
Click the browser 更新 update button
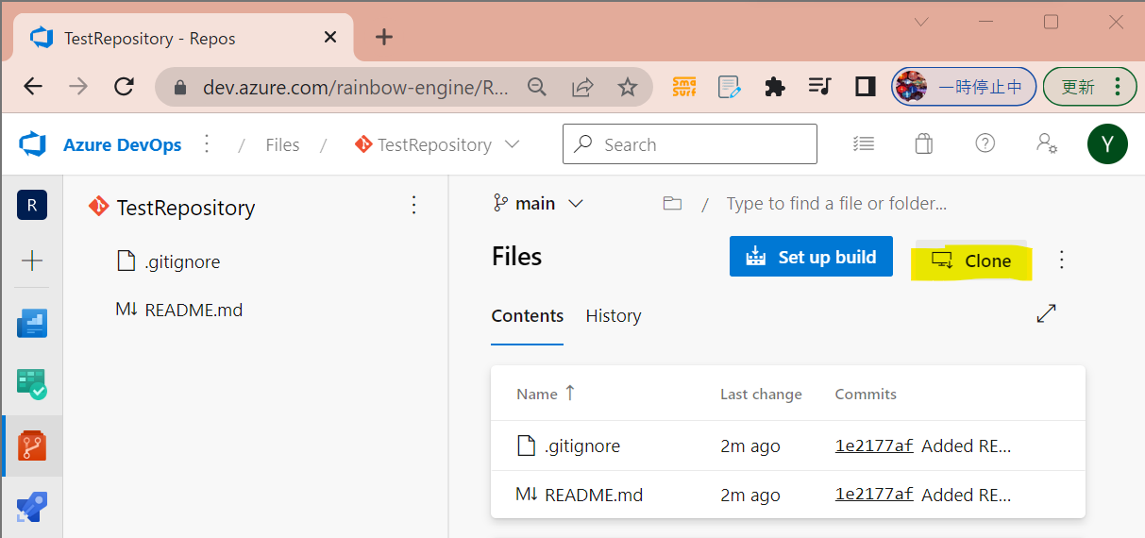[x=1089, y=87]
